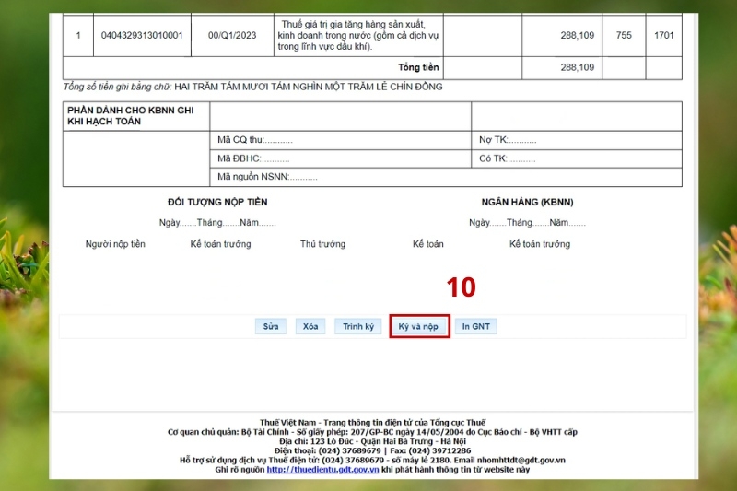
Task: Select tax code cell 0404329313010001
Action: coord(142,35)
